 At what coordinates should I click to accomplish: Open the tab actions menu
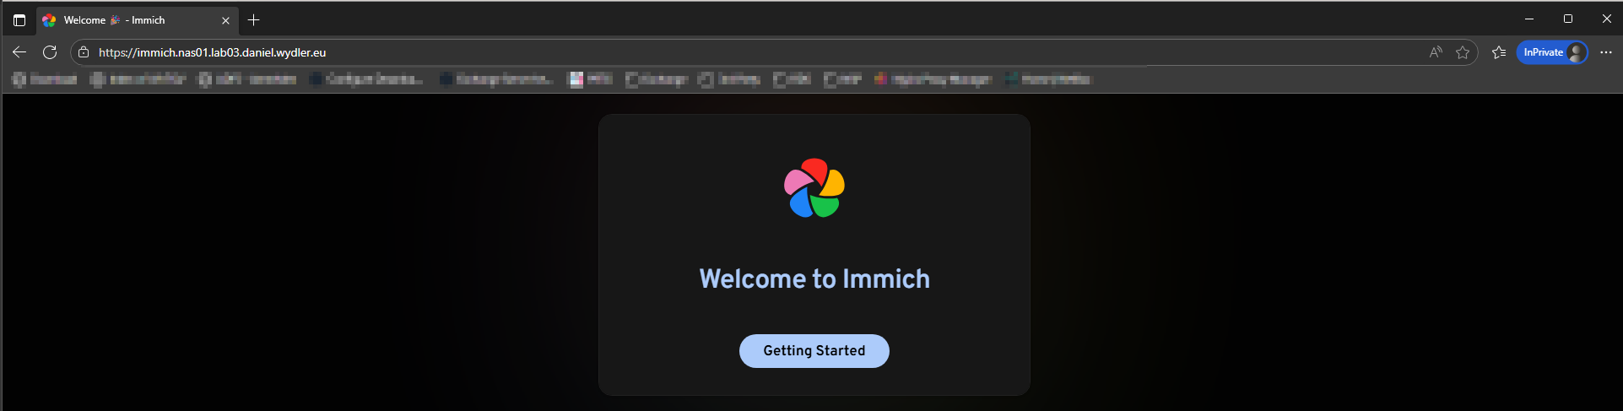click(x=19, y=20)
